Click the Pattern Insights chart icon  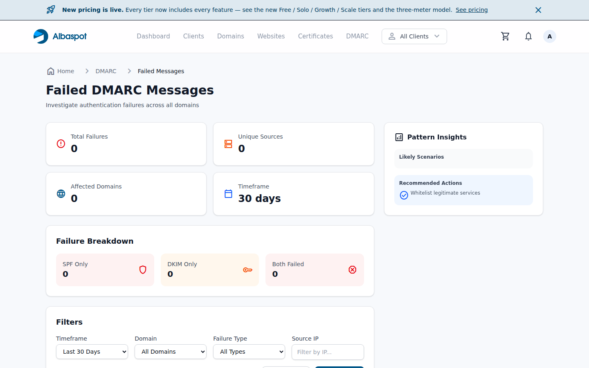click(399, 137)
